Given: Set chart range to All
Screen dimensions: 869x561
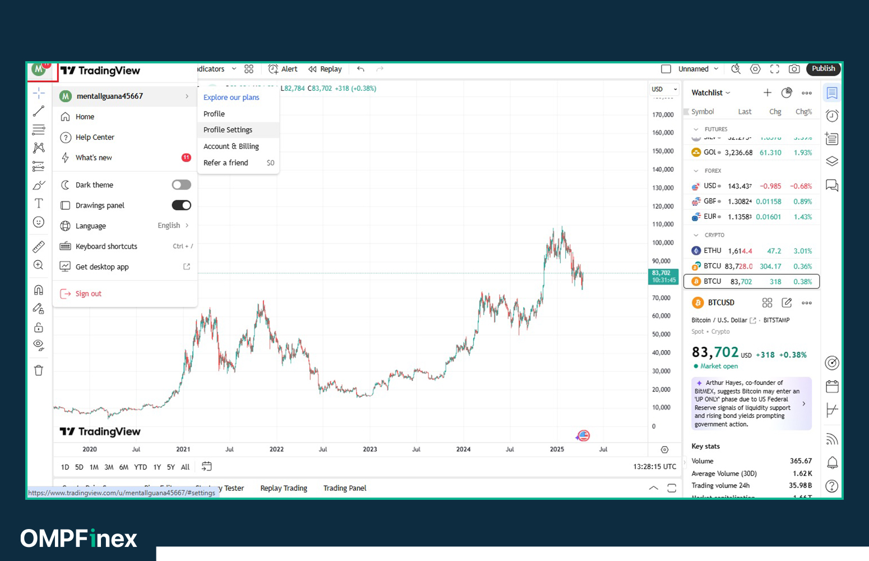Looking at the screenshot, I should pyautogui.click(x=185, y=467).
